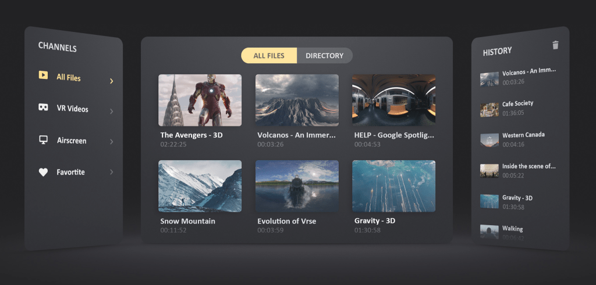Open the Evolution of Vrse thumbnail
This screenshot has width=596, height=285.
coord(297,186)
